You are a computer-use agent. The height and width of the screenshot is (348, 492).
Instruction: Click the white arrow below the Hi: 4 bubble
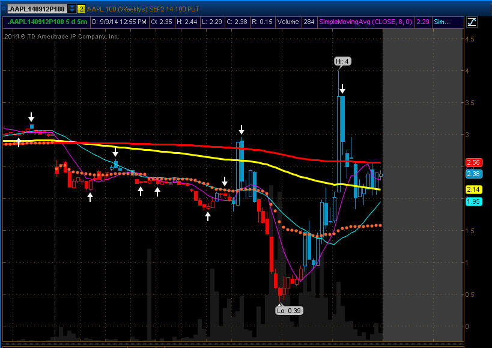pyautogui.click(x=342, y=89)
